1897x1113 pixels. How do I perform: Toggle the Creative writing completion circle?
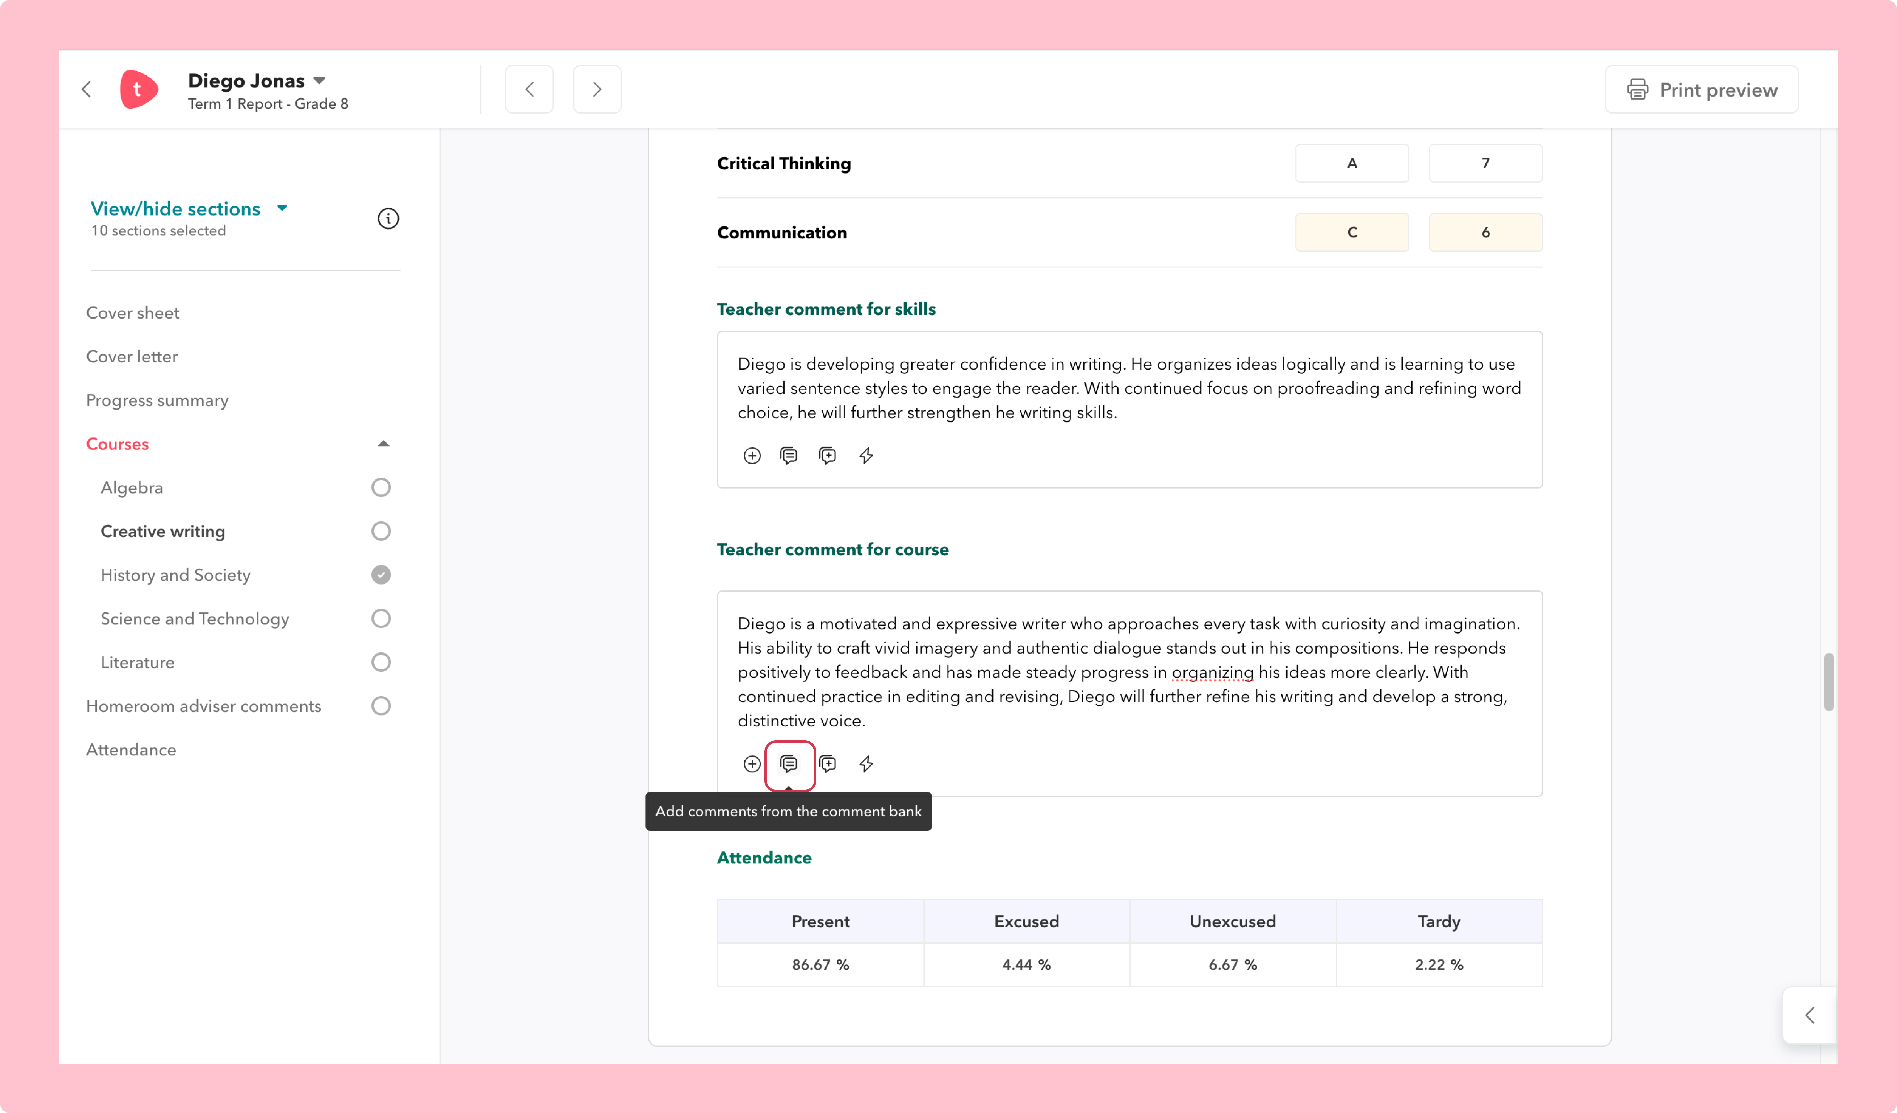click(x=381, y=531)
